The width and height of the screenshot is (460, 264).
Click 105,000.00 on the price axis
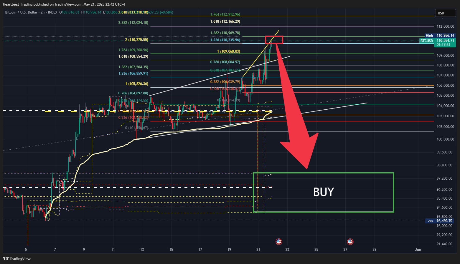coord(445,96)
